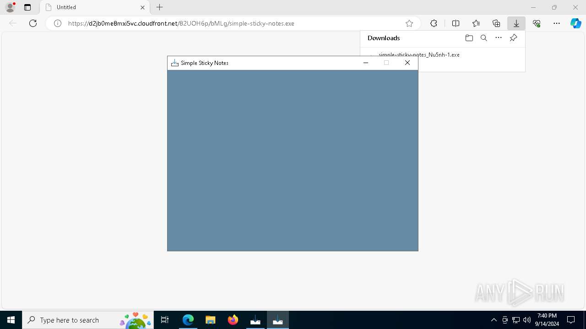This screenshot has width=586, height=329.
Task: Open downloads folder from Downloads panel
Action: (469, 38)
